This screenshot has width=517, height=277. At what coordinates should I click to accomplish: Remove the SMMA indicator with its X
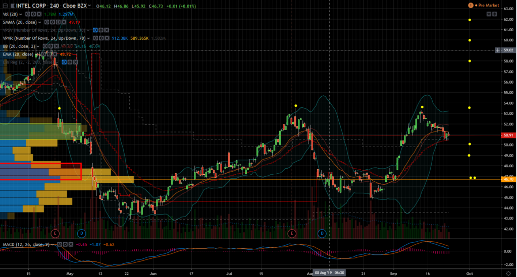63,22
